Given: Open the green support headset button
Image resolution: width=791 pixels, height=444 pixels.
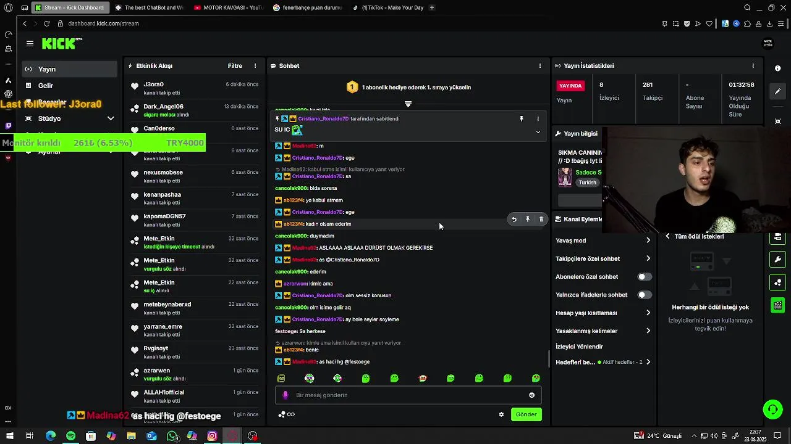Looking at the screenshot, I should (x=772, y=409).
